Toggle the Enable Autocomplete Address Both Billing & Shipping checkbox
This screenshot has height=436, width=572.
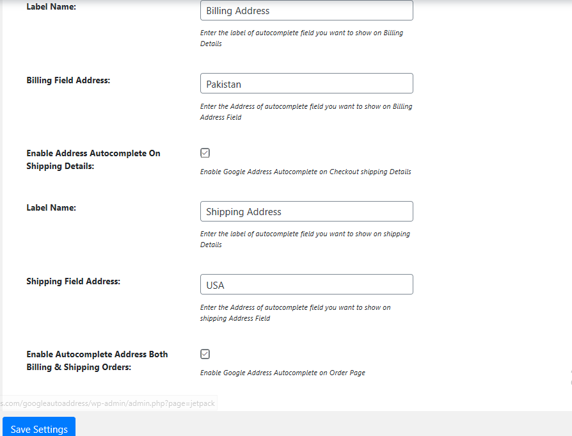click(x=205, y=353)
